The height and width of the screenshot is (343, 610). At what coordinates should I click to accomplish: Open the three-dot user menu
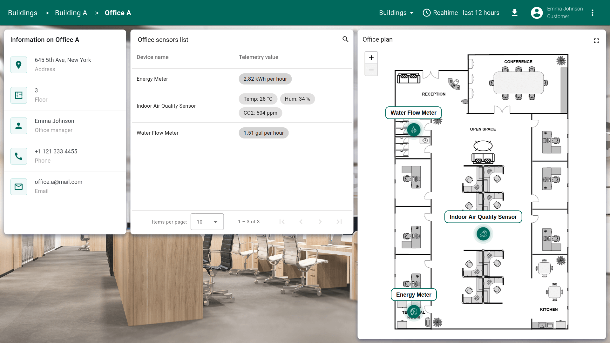[x=593, y=13]
